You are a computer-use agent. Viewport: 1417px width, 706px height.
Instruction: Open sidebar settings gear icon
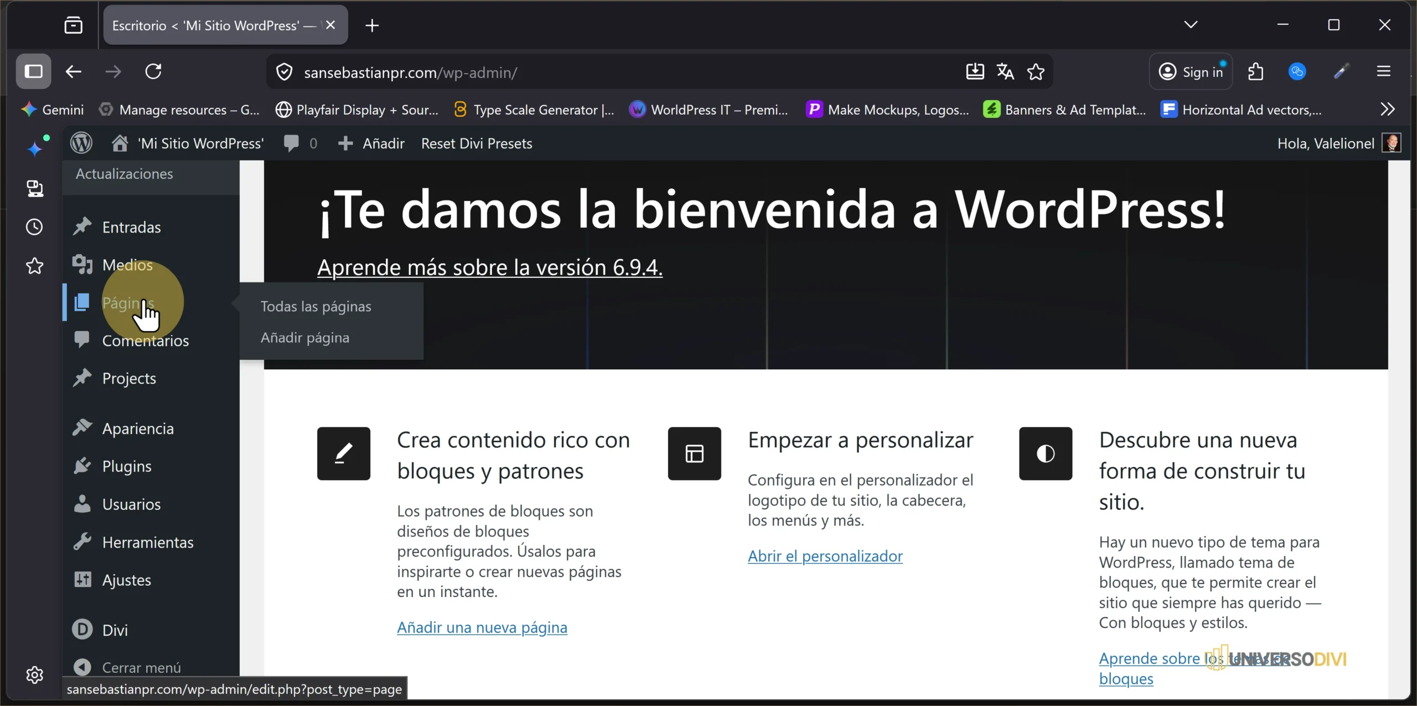pyautogui.click(x=35, y=674)
